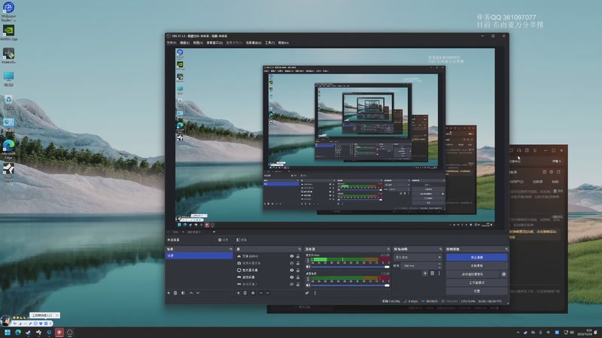Open Microsoft Edge desktop shortcut
The width and height of the screenshot is (602, 338).
click(x=8, y=149)
